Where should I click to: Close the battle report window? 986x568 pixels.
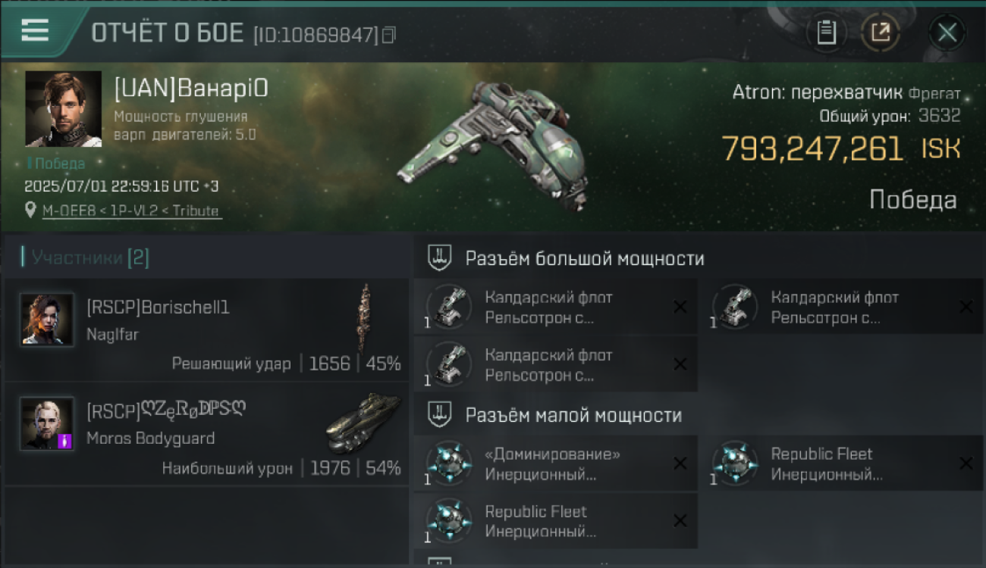[947, 33]
